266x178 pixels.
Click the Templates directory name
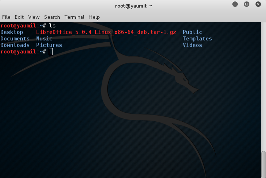pos(197,39)
